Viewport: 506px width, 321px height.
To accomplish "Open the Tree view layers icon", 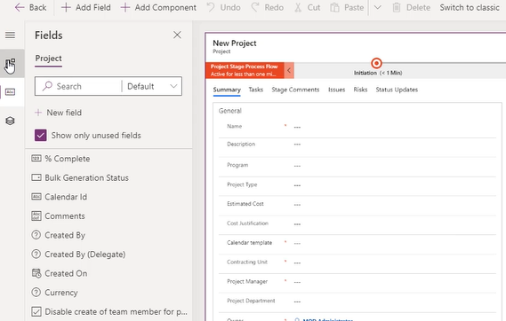I will coord(10,121).
